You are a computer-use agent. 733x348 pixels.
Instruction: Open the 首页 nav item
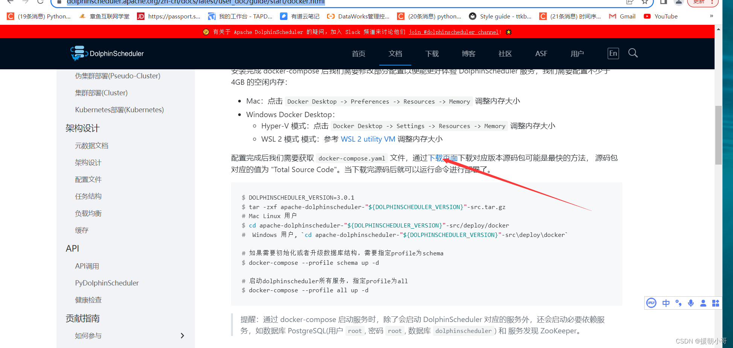tap(358, 53)
